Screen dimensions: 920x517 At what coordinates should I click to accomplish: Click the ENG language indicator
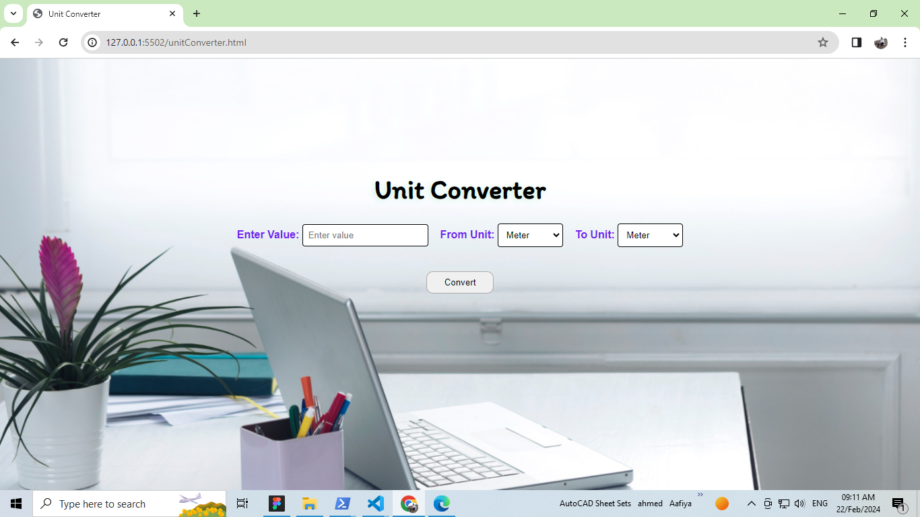pyautogui.click(x=819, y=503)
